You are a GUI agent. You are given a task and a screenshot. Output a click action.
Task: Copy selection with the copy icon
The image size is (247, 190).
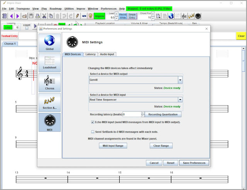tap(51, 16)
